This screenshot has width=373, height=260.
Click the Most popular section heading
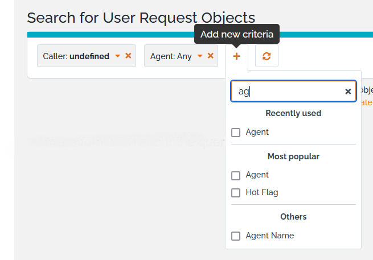[x=293, y=156]
